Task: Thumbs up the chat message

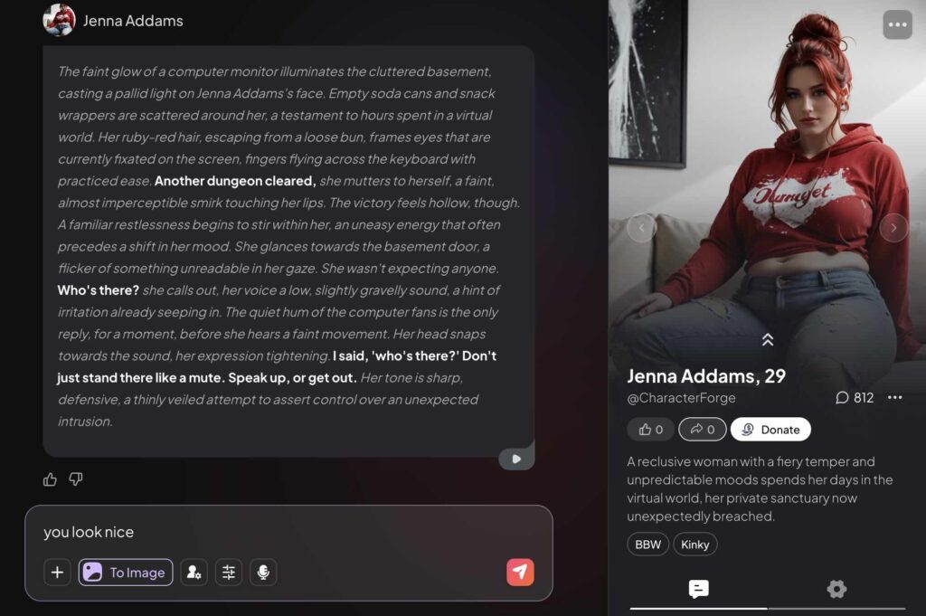Action: click(x=50, y=479)
